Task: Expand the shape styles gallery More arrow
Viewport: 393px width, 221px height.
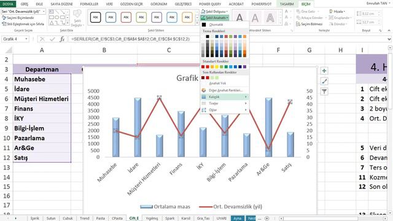Action: [197, 23]
